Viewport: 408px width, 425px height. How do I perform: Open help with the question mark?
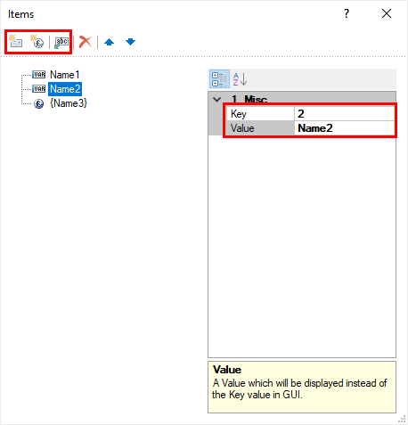[x=347, y=13]
